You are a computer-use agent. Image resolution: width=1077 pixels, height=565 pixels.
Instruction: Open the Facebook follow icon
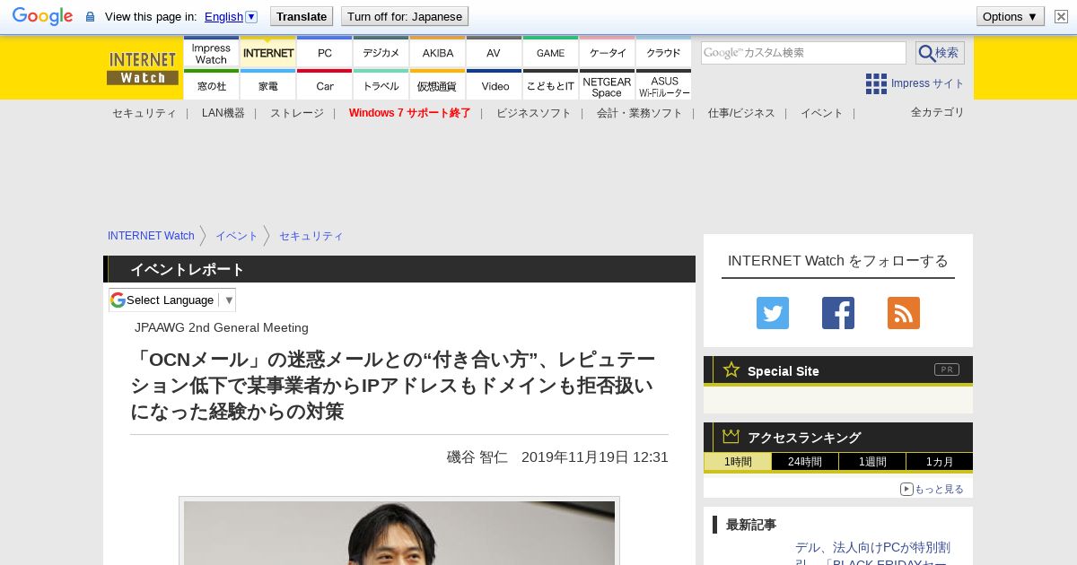[838, 313]
